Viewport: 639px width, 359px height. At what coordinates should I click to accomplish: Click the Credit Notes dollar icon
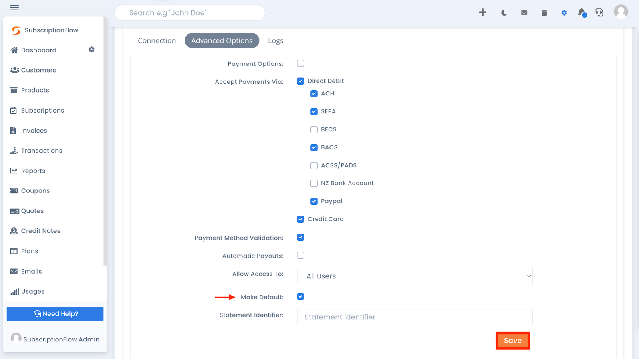pos(14,231)
